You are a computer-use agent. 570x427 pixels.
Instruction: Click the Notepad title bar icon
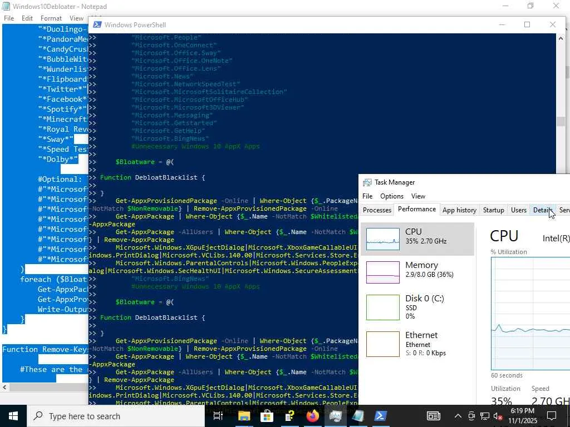[6, 6]
